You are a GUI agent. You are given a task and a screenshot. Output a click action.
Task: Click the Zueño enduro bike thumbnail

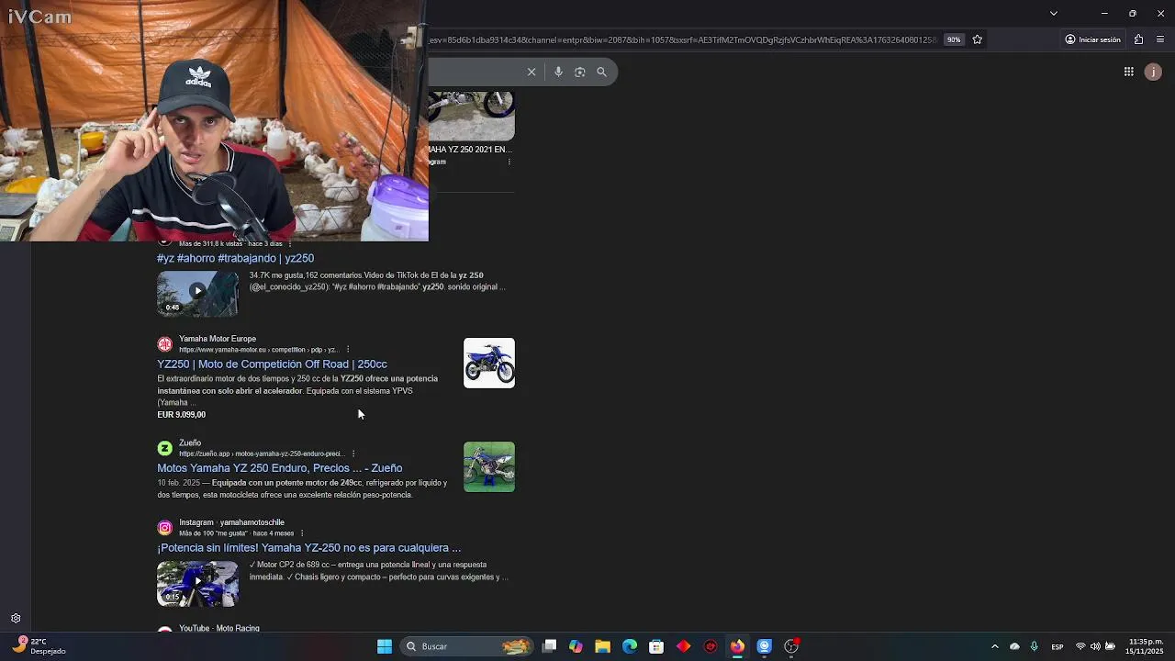coord(489,466)
